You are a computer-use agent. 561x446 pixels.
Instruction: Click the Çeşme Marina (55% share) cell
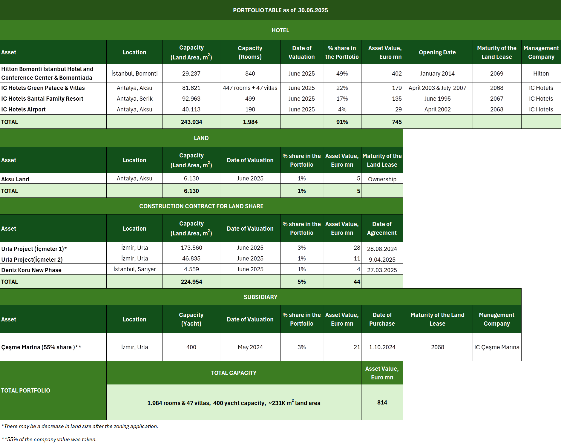[53, 347]
